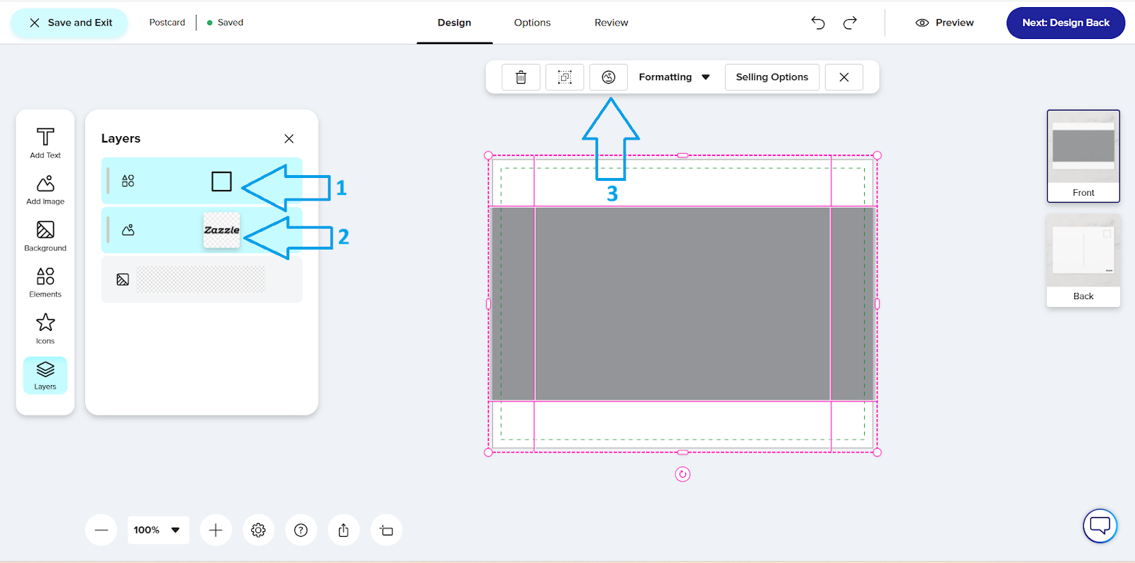
Task: Expand the Formatting dropdown
Action: click(674, 77)
